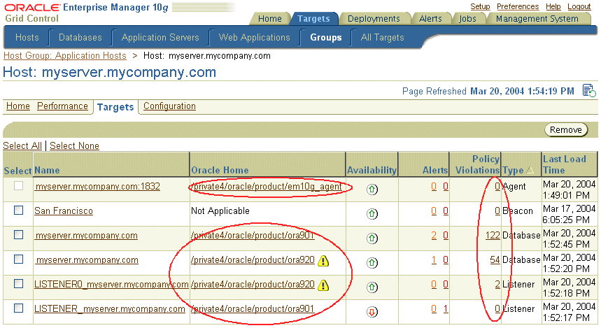The image size is (601, 328).
Task: Sort by Name column header
Action: point(47,171)
